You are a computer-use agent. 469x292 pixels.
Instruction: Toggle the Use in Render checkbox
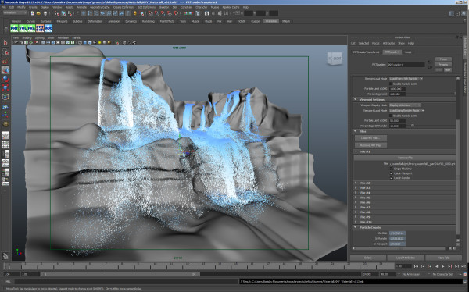(392, 178)
